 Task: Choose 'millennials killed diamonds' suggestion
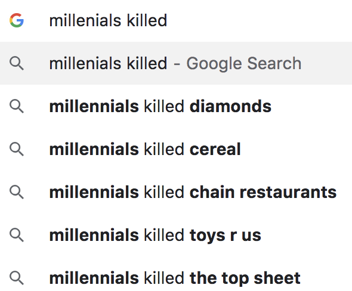176,106
